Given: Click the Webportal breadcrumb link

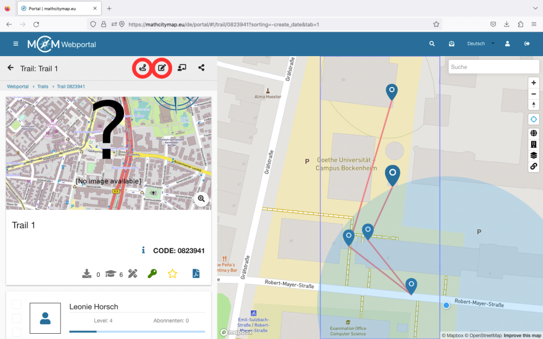Looking at the screenshot, I should pyautogui.click(x=17, y=86).
